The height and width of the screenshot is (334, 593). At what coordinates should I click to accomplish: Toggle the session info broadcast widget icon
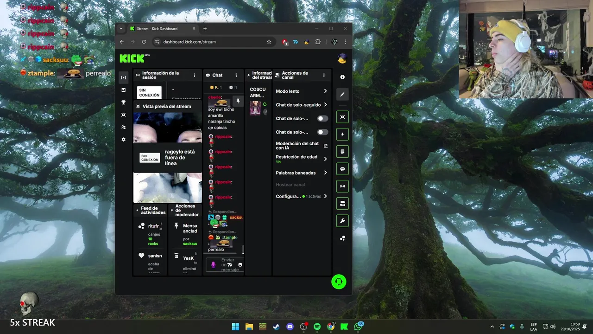pyautogui.click(x=342, y=186)
